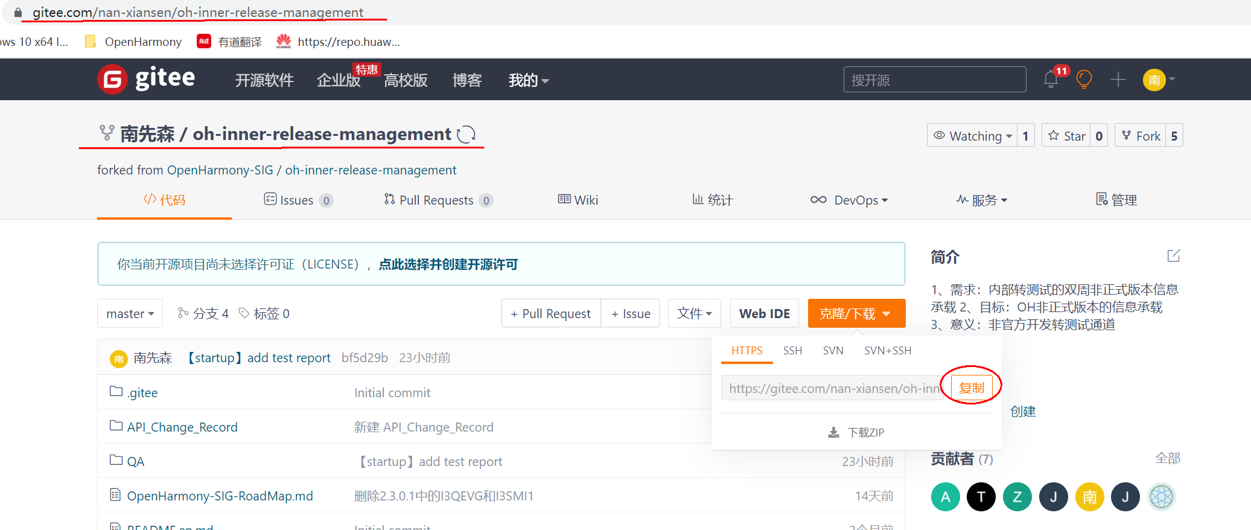1251x530 pixels.
Task: Open the .gitee folder
Action: (x=142, y=392)
